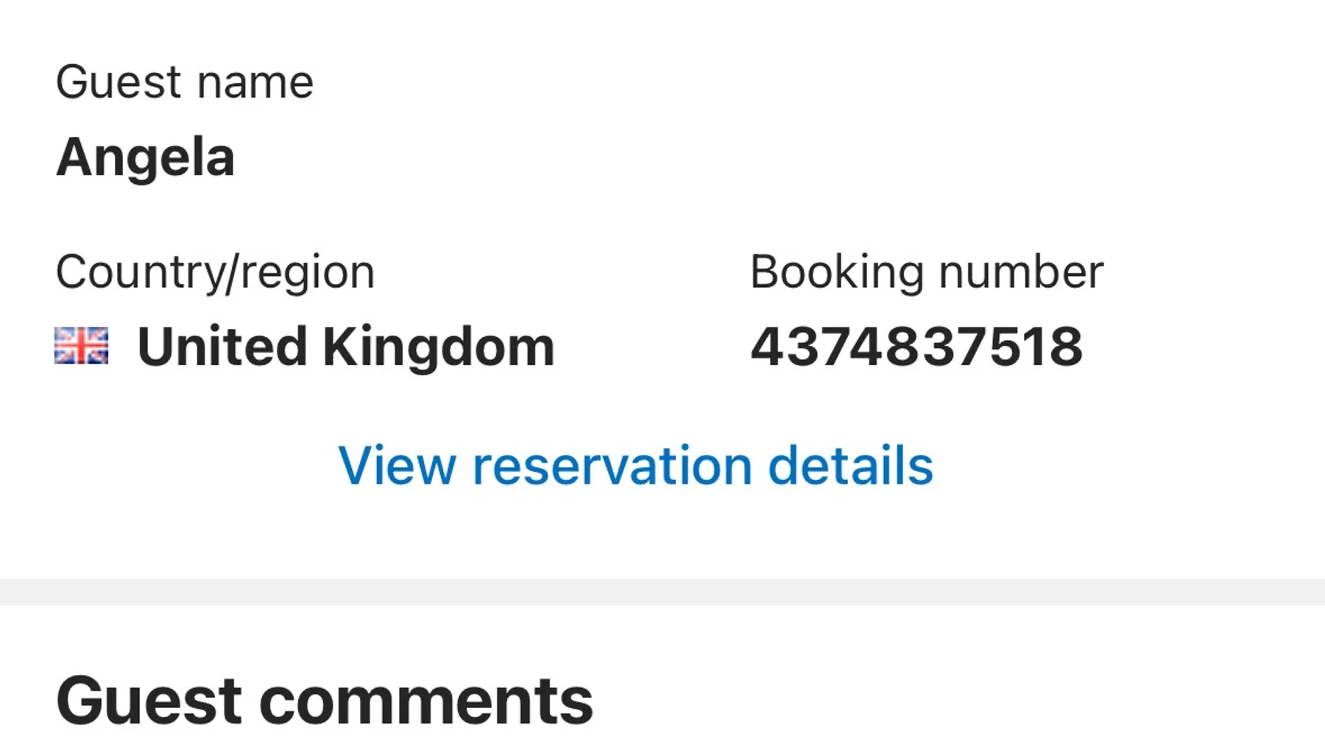This screenshot has height=736, width=1325.
Task: Open the View reservation details link
Action: [x=635, y=466]
